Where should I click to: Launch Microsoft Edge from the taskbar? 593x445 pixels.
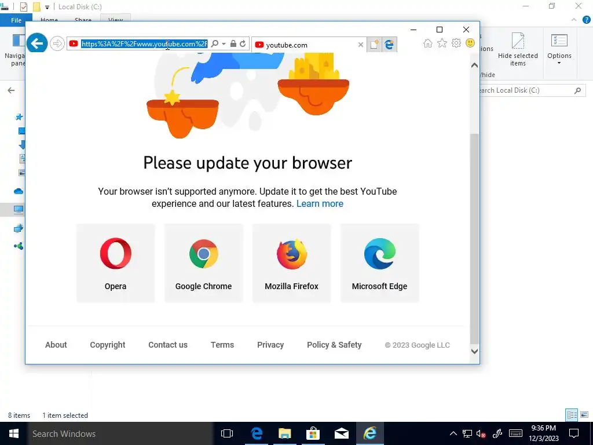click(x=257, y=433)
